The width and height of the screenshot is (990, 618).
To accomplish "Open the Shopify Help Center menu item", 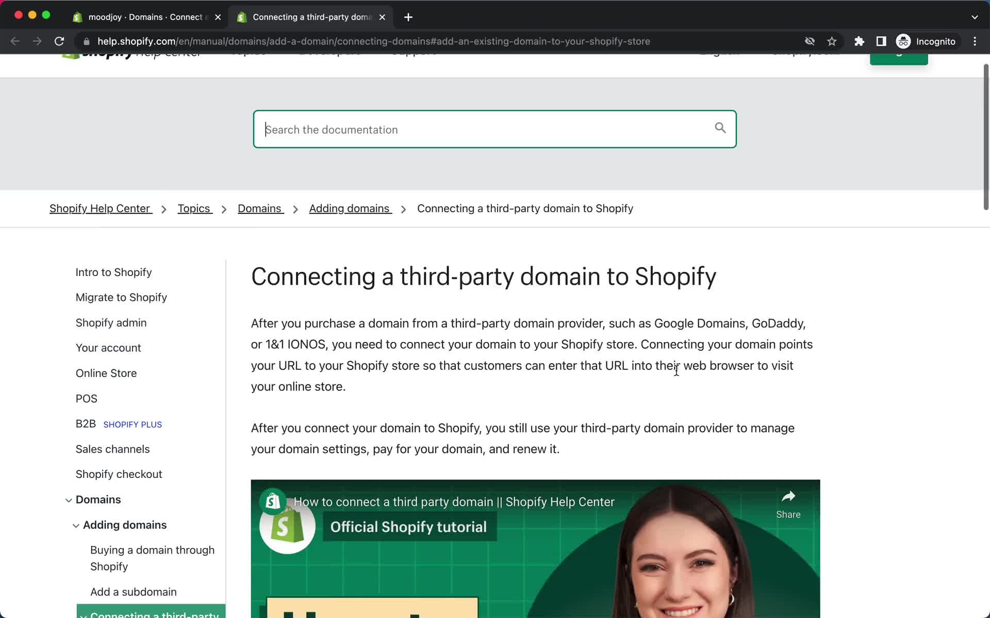I will [x=101, y=209].
